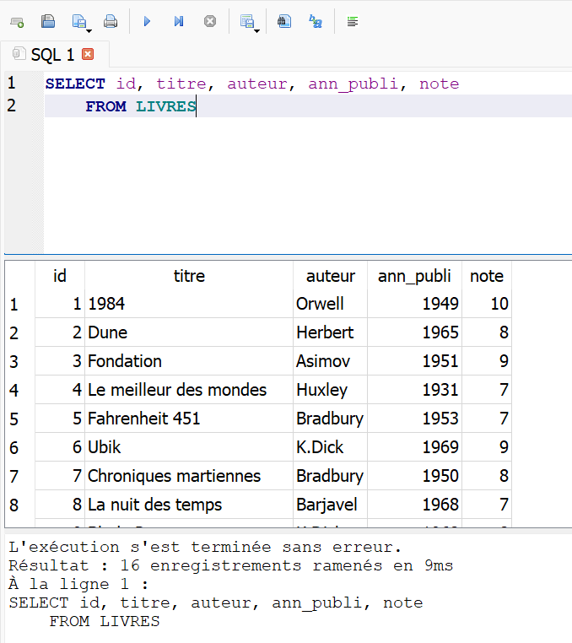The height and width of the screenshot is (643, 572).
Task: Click the execute current line step icon
Action: click(x=179, y=21)
